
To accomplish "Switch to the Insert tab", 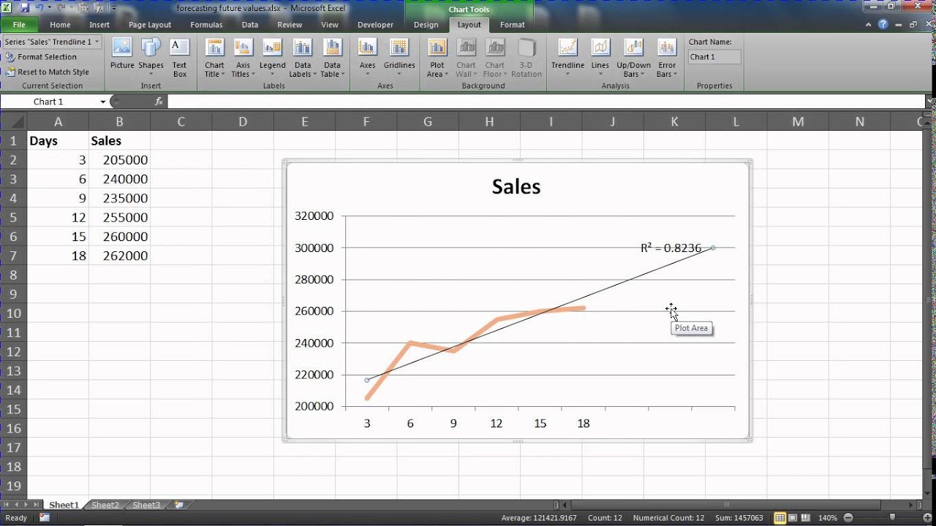I will 99,25.
